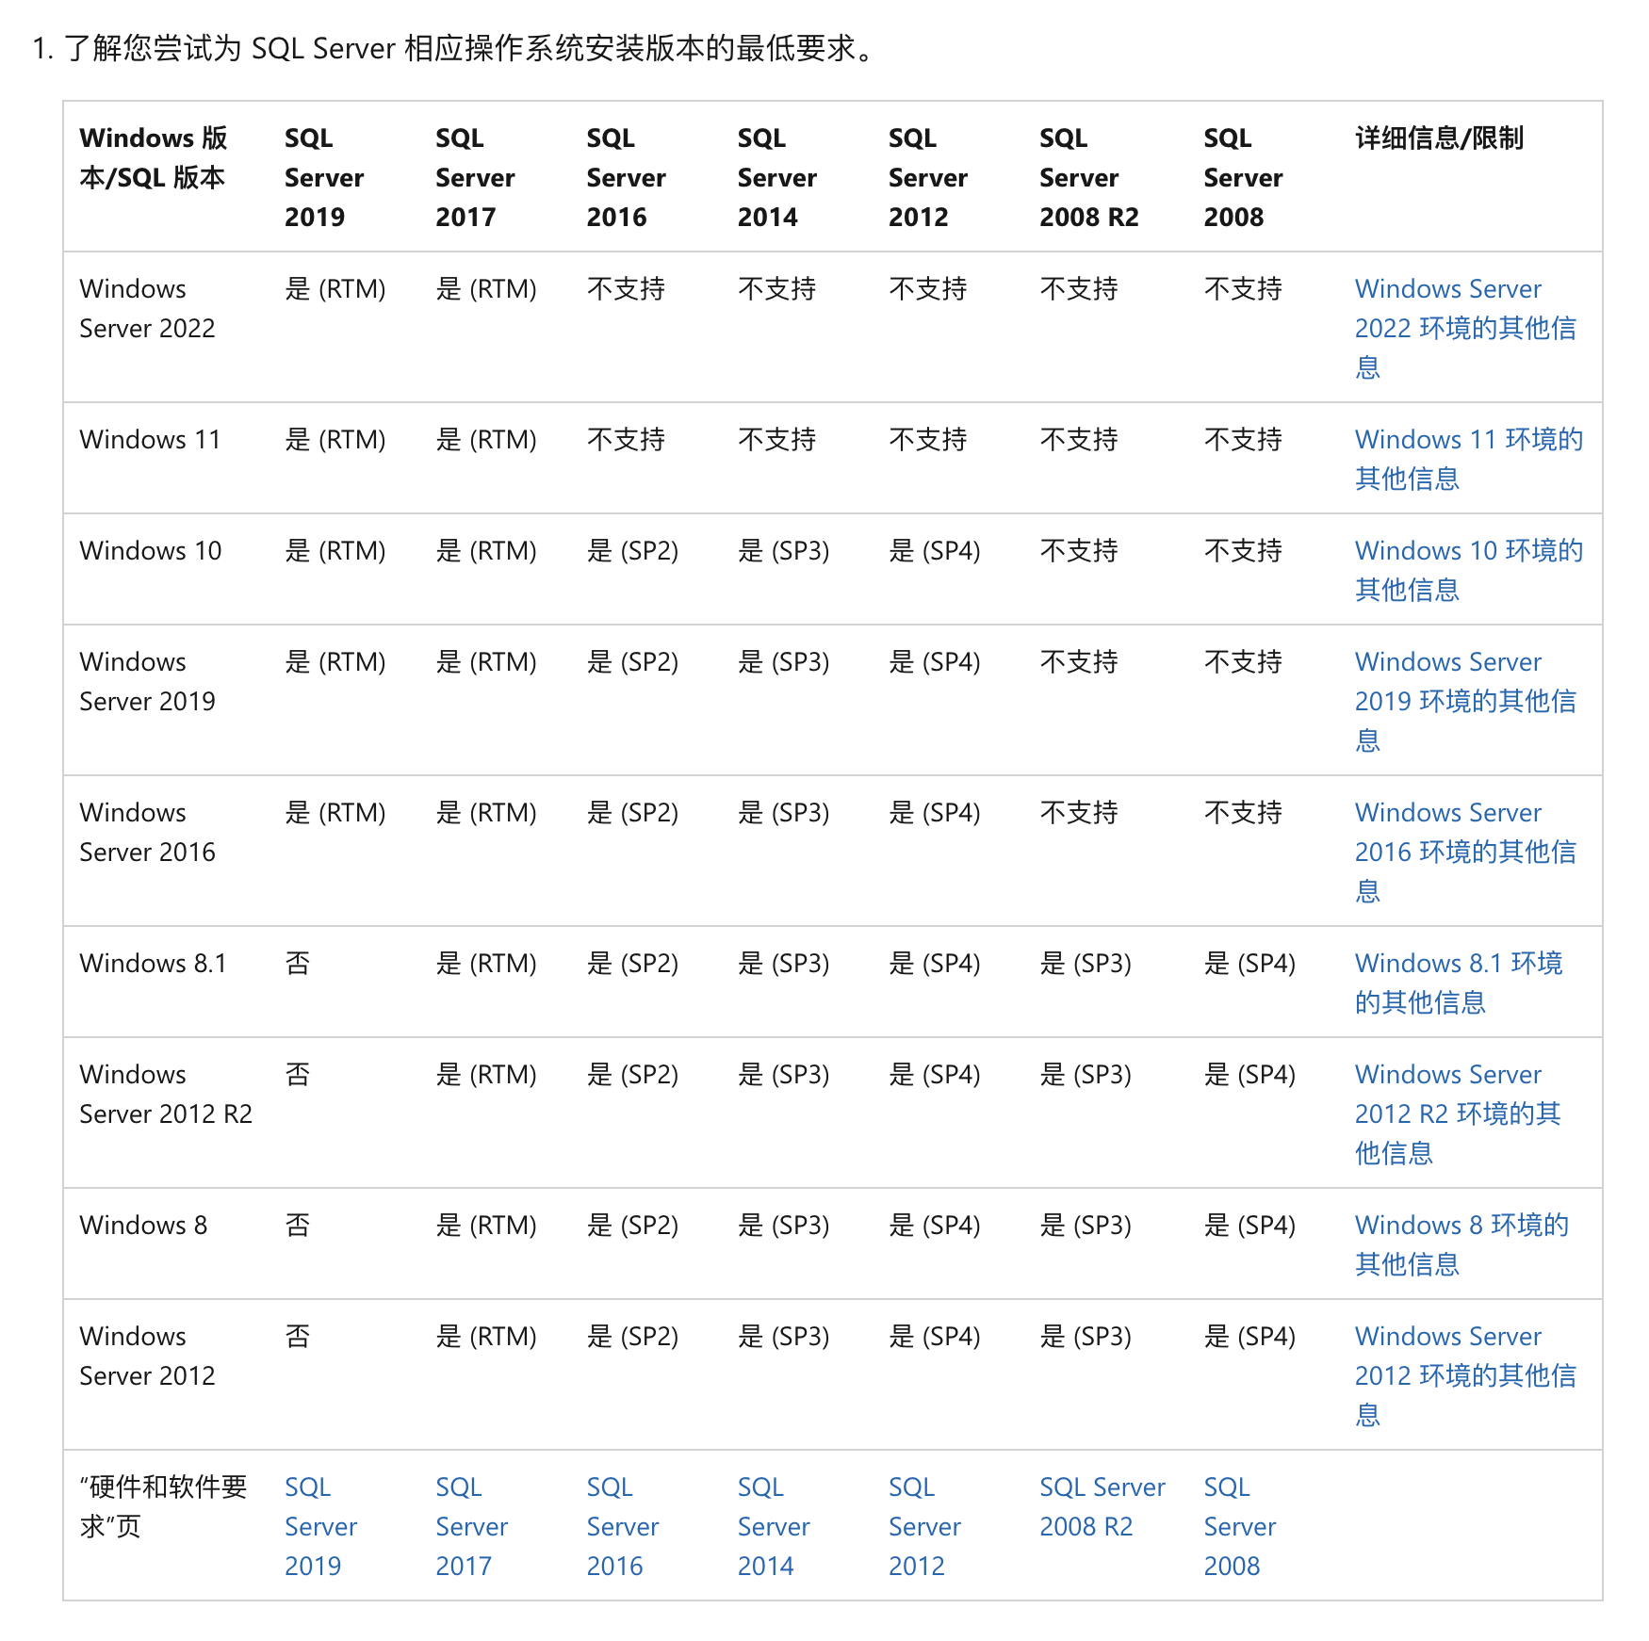Viewport: 1649px width, 1641px height.
Task: Click 是 (RTM) in the Windows Server 2012 R2 row
Action: pos(486,1075)
